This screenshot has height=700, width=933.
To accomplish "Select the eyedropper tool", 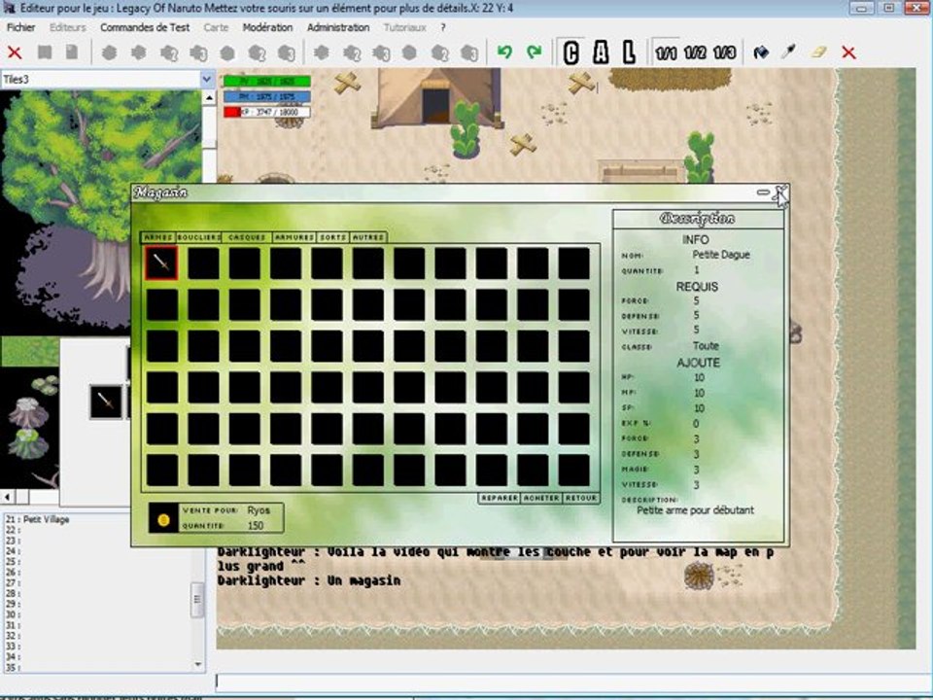I will point(789,52).
